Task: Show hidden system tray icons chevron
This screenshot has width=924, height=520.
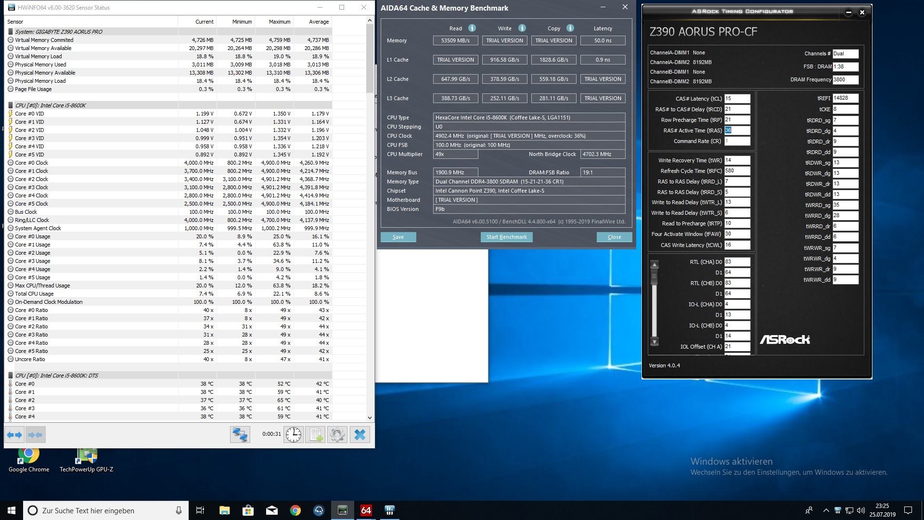Action: (x=826, y=510)
